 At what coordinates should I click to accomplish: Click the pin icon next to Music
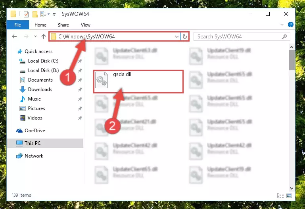tap(80, 99)
